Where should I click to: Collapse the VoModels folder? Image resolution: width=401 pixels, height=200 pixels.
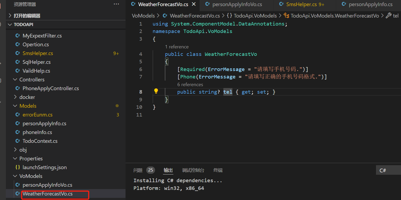point(15,176)
